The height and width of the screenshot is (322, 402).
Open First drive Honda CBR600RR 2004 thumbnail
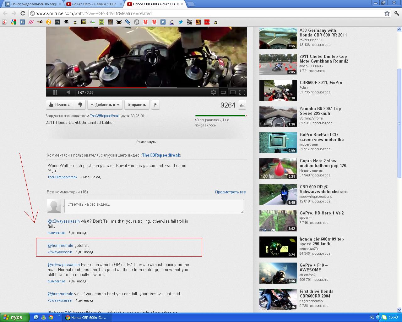pos(278,299)
